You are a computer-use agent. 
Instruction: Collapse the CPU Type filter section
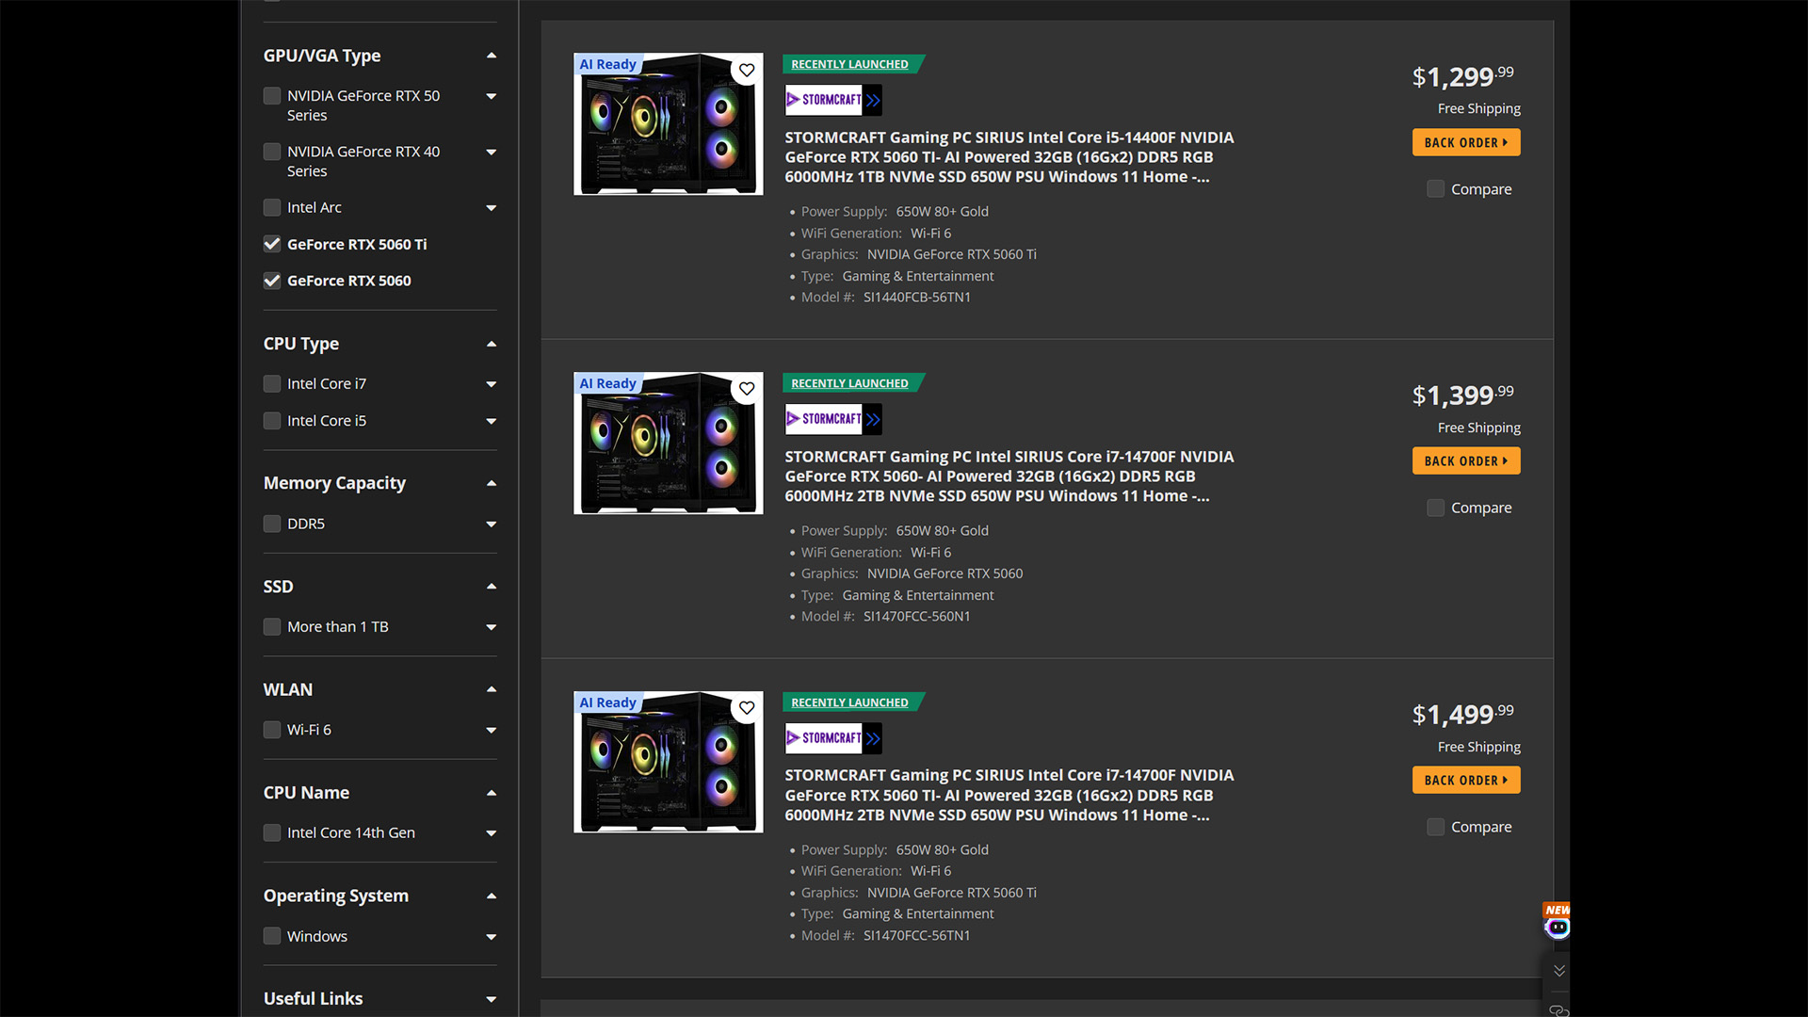pyautogui.click(x=492, y=344)
